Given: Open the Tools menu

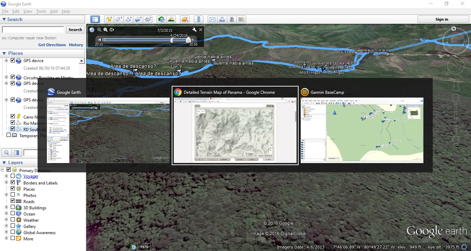Looking at the screenshot, I should [x=41, y=11].
